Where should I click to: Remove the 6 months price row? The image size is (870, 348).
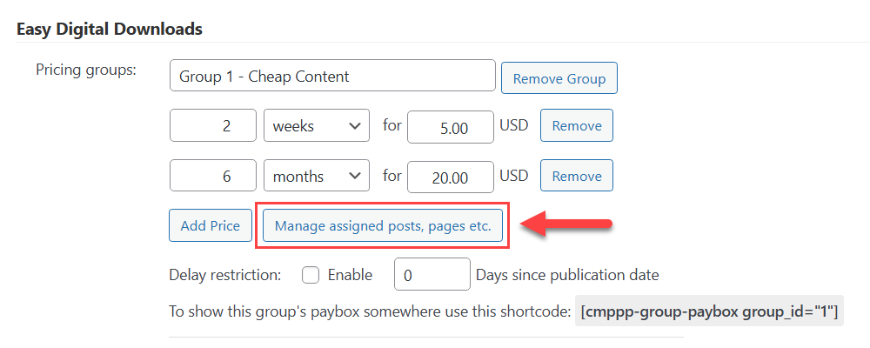577,176
